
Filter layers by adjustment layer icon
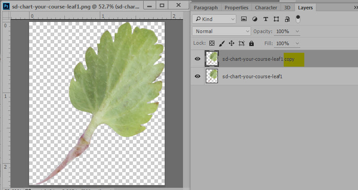[x=255, y=19]
